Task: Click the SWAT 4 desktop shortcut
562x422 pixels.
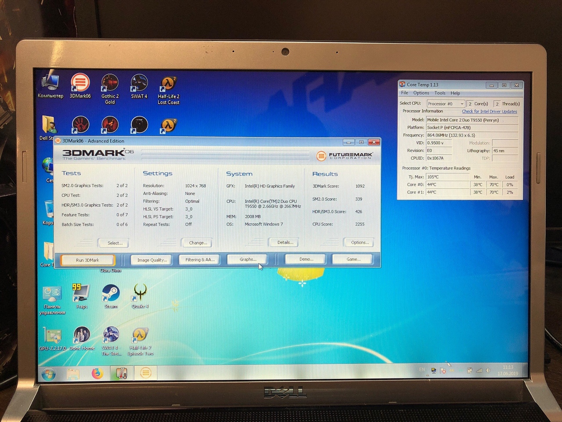Action: point(139,86)
